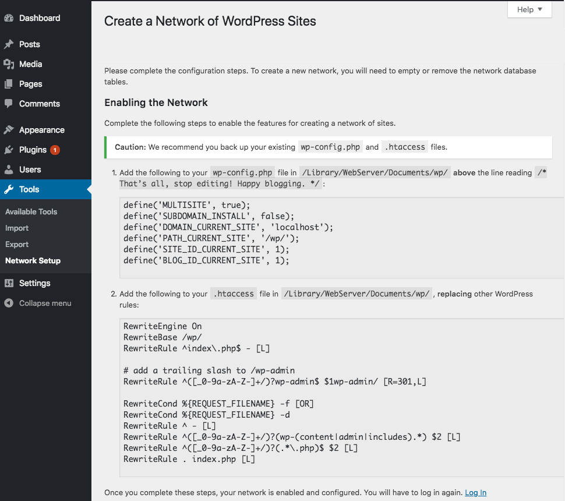Click the trailing slash comment line
The image size is (565, 501).
tap(209, 371)
